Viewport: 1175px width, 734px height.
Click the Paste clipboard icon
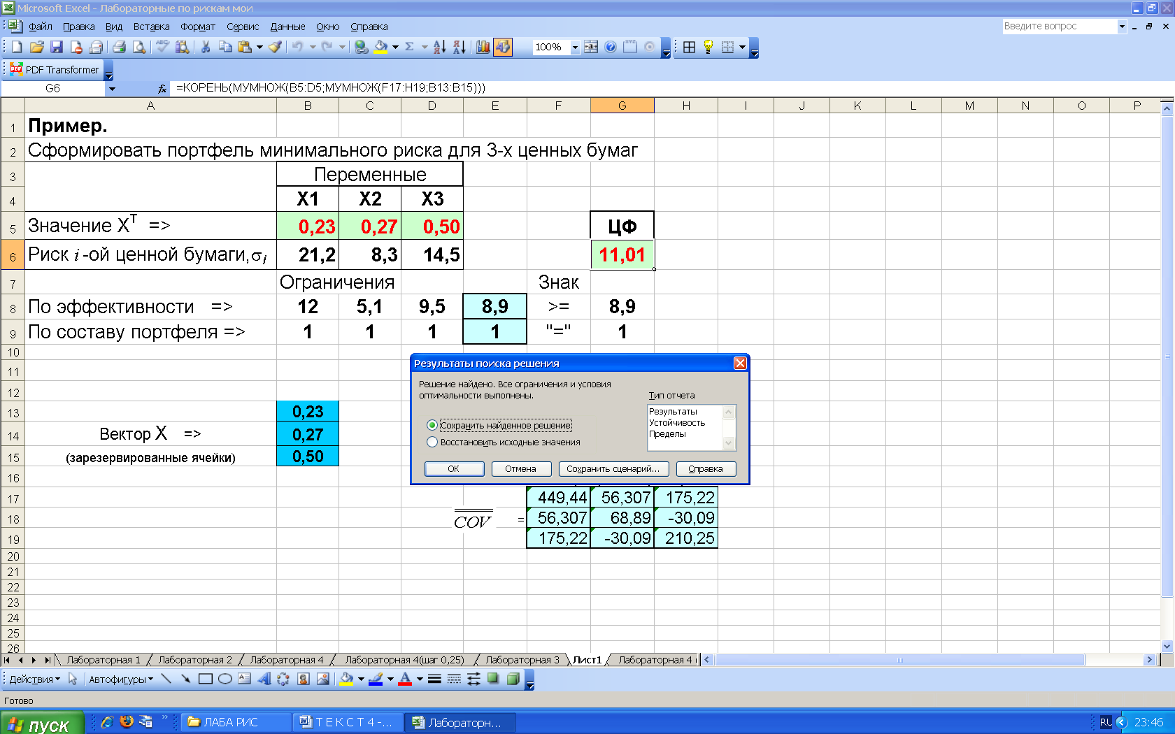[x=244, y=47]
